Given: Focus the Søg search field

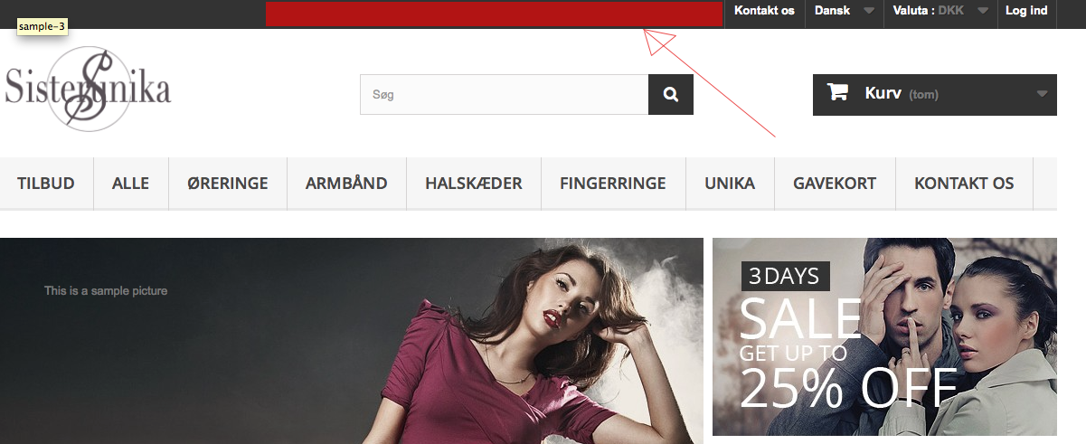Looking at the screenshot, I should pos(505,94).
